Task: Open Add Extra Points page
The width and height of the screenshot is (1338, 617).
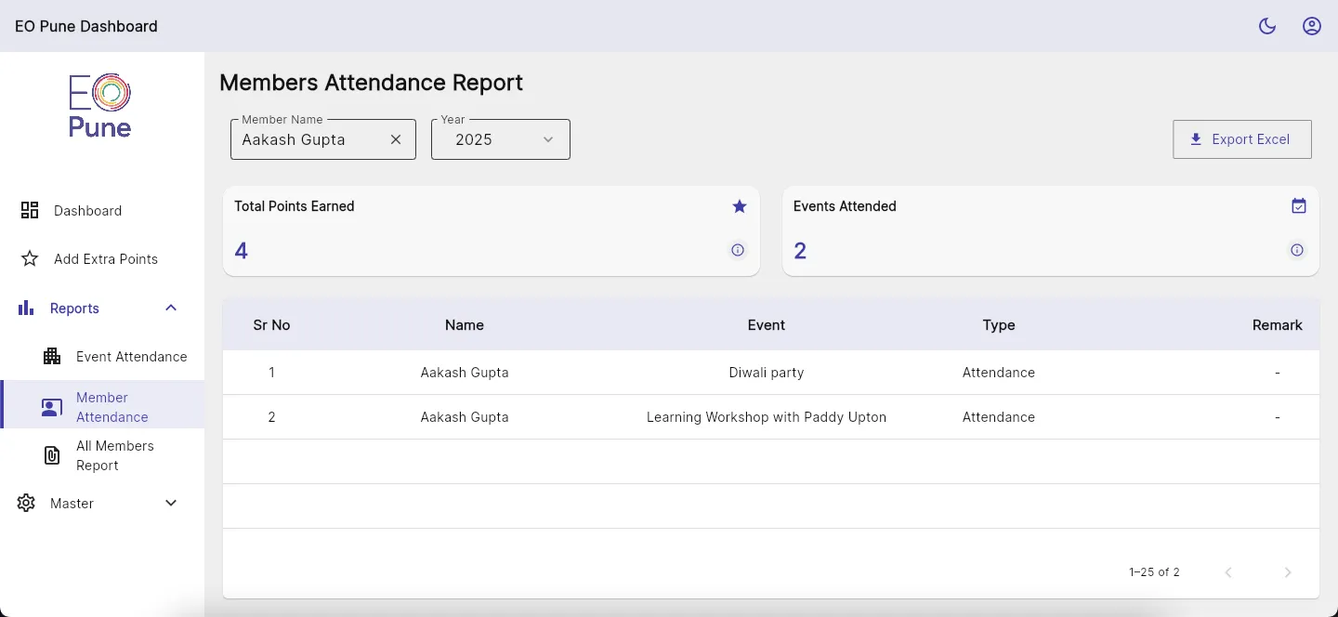Action: (x=105, y=259)
